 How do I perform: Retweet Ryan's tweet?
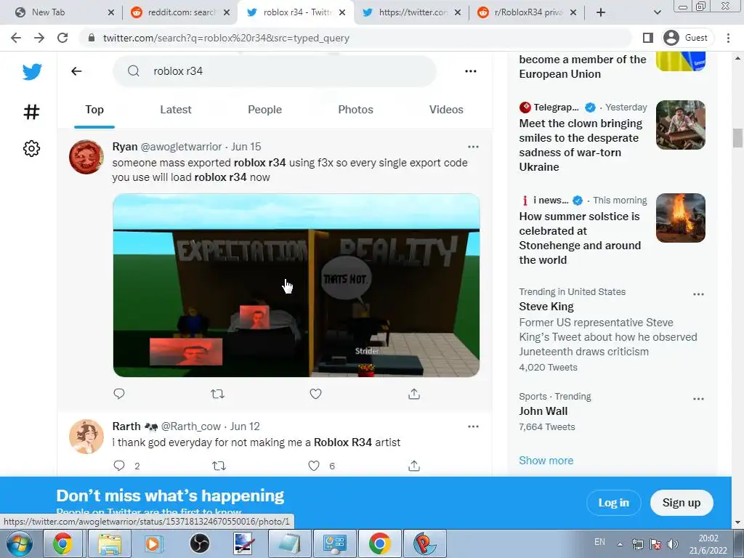point(217,394)
